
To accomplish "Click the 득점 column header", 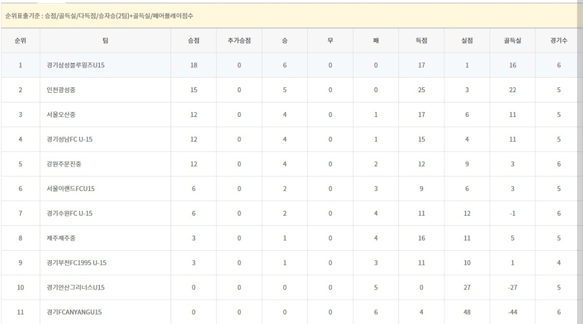I will [x=421, y=40].
